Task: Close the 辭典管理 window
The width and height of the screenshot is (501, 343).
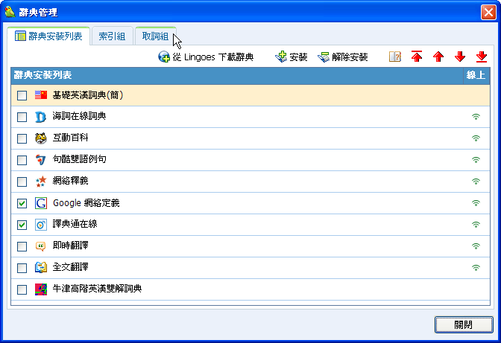Action: [x=488, y=13]
